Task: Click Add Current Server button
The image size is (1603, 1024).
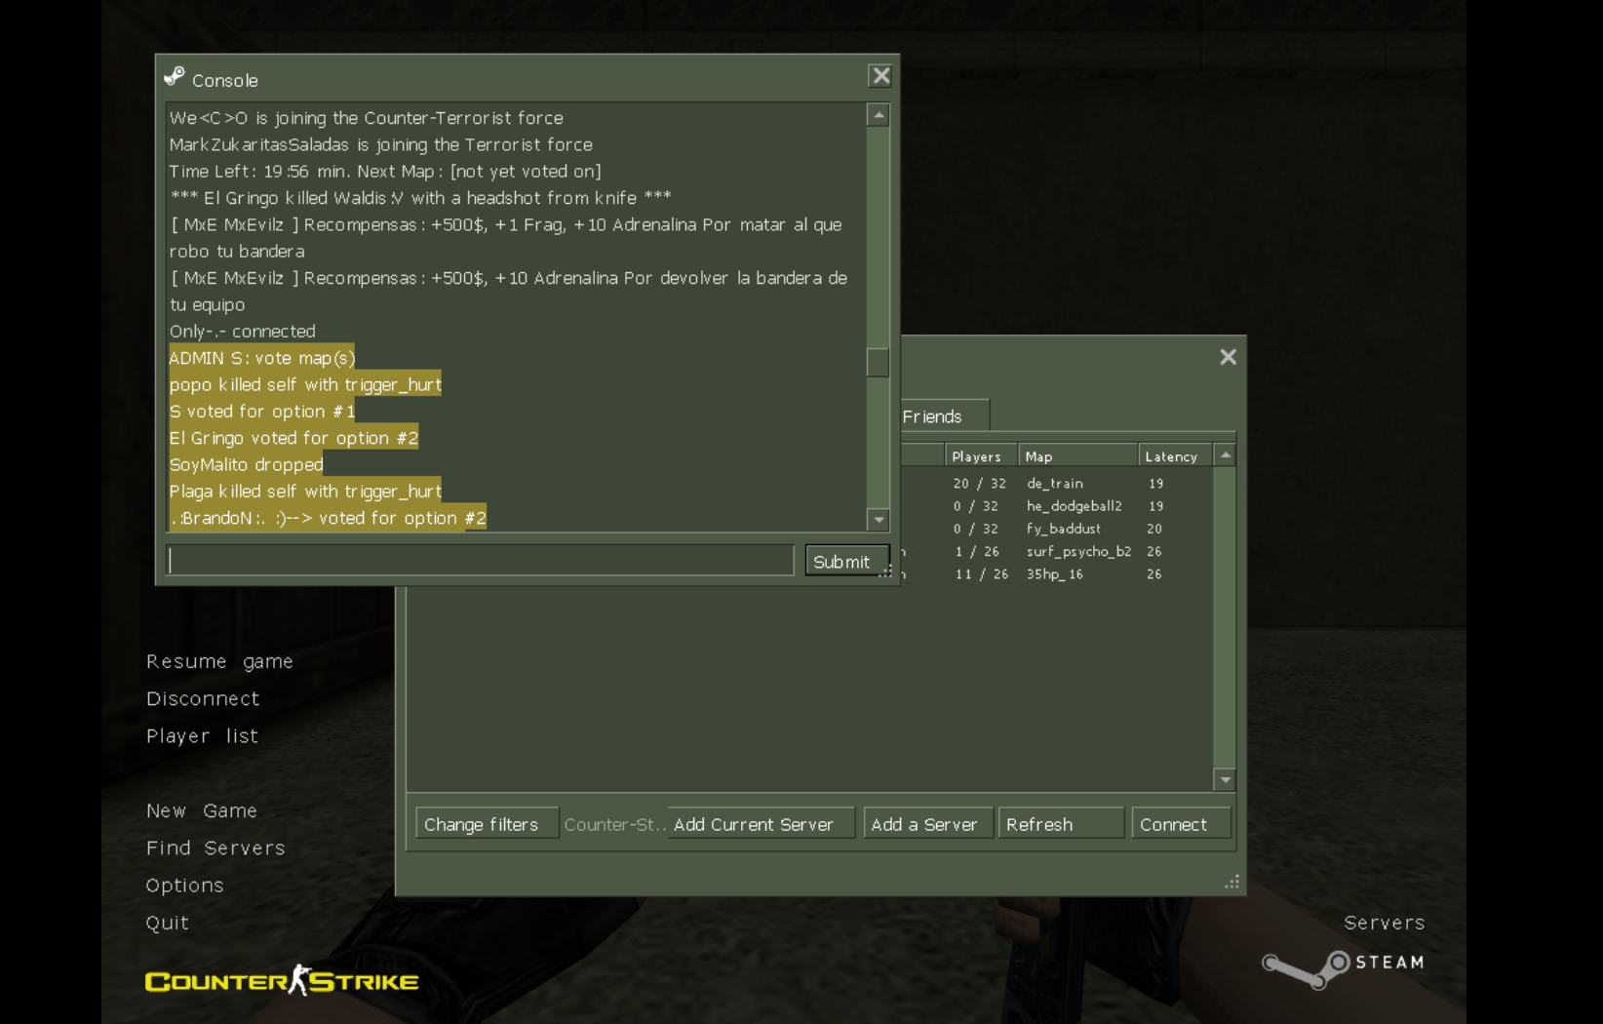Action: tap(761, 824)
